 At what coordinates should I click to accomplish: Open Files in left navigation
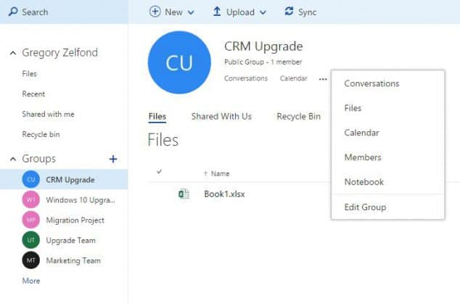click(29, 74)
